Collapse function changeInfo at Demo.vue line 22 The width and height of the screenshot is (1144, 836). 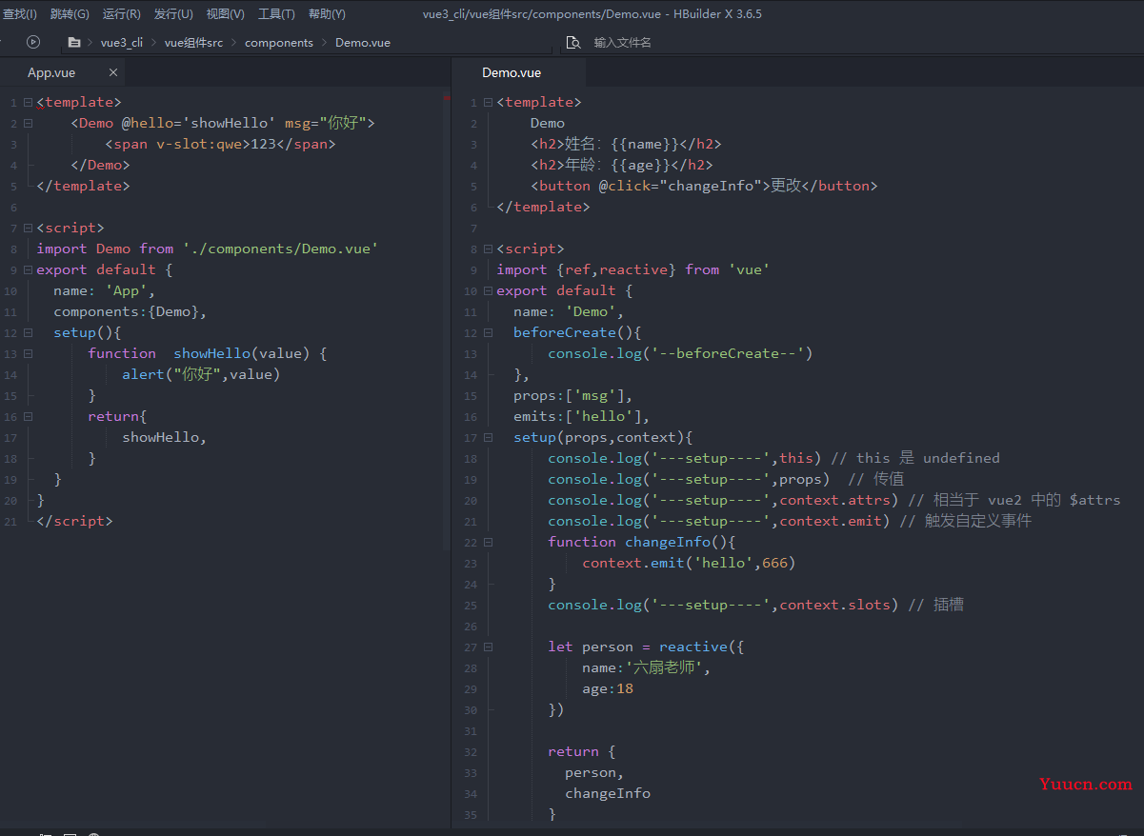pos(488,542)
